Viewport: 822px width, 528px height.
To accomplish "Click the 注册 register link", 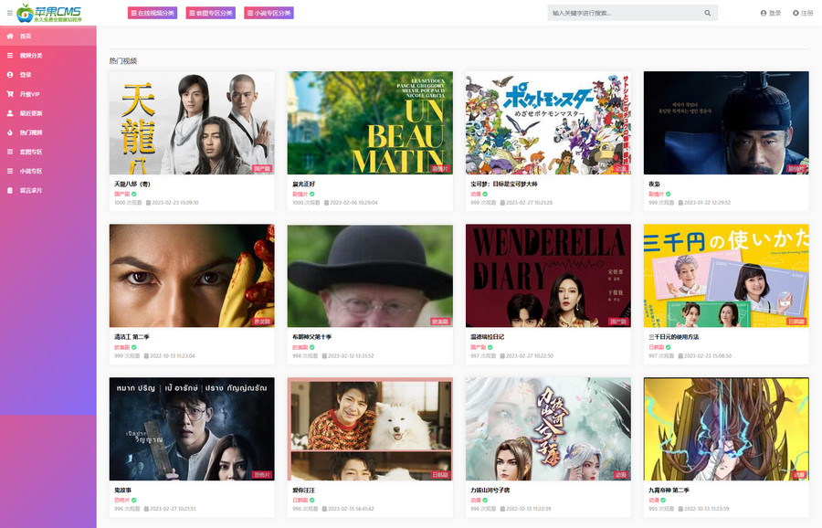I will coord(803,14).
